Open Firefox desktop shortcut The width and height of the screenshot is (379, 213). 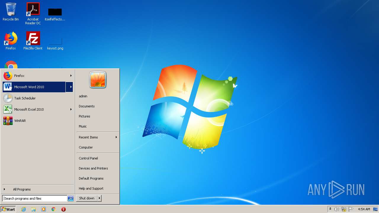coord(11,41)
